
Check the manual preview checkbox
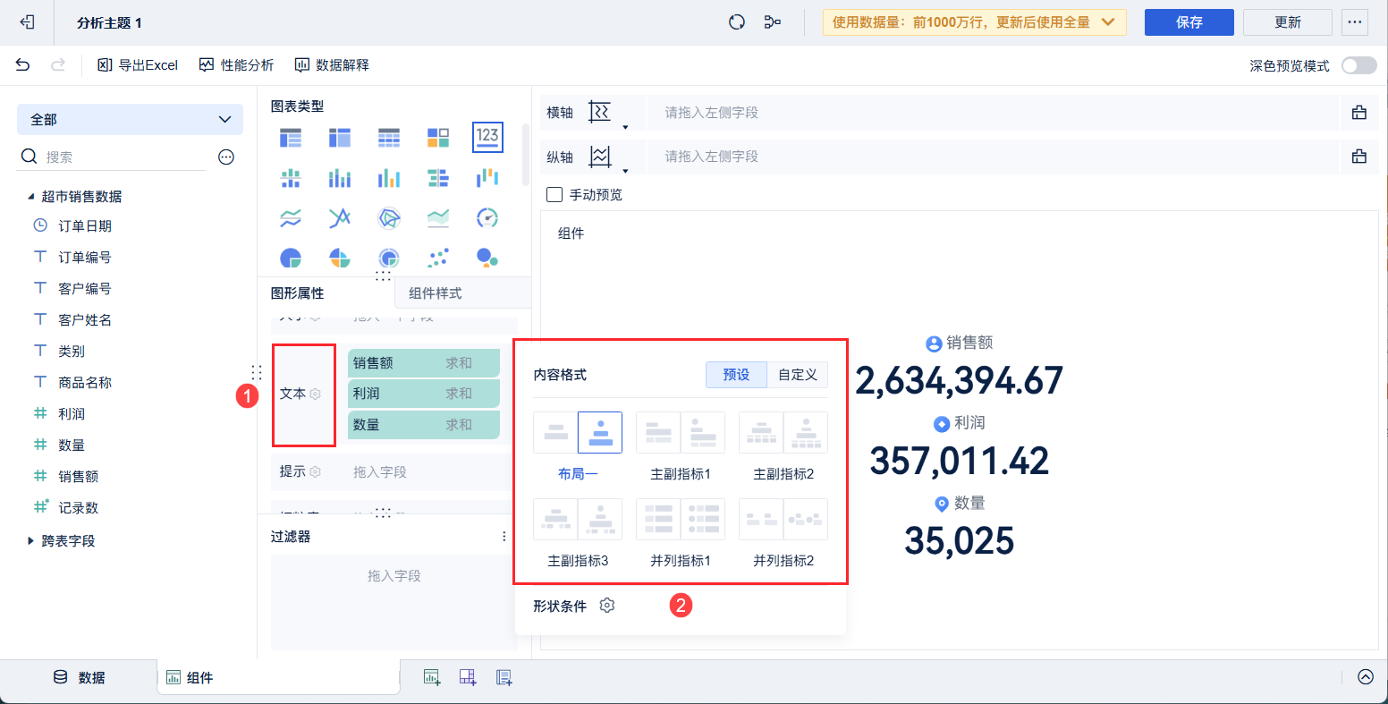[x=554, y=194]
